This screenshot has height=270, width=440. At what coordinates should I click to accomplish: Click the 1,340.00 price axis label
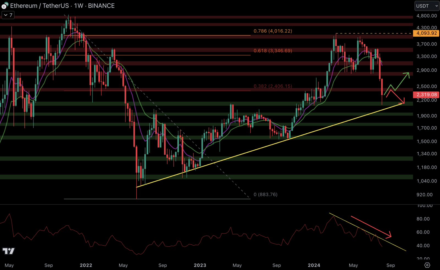(427, 154)
